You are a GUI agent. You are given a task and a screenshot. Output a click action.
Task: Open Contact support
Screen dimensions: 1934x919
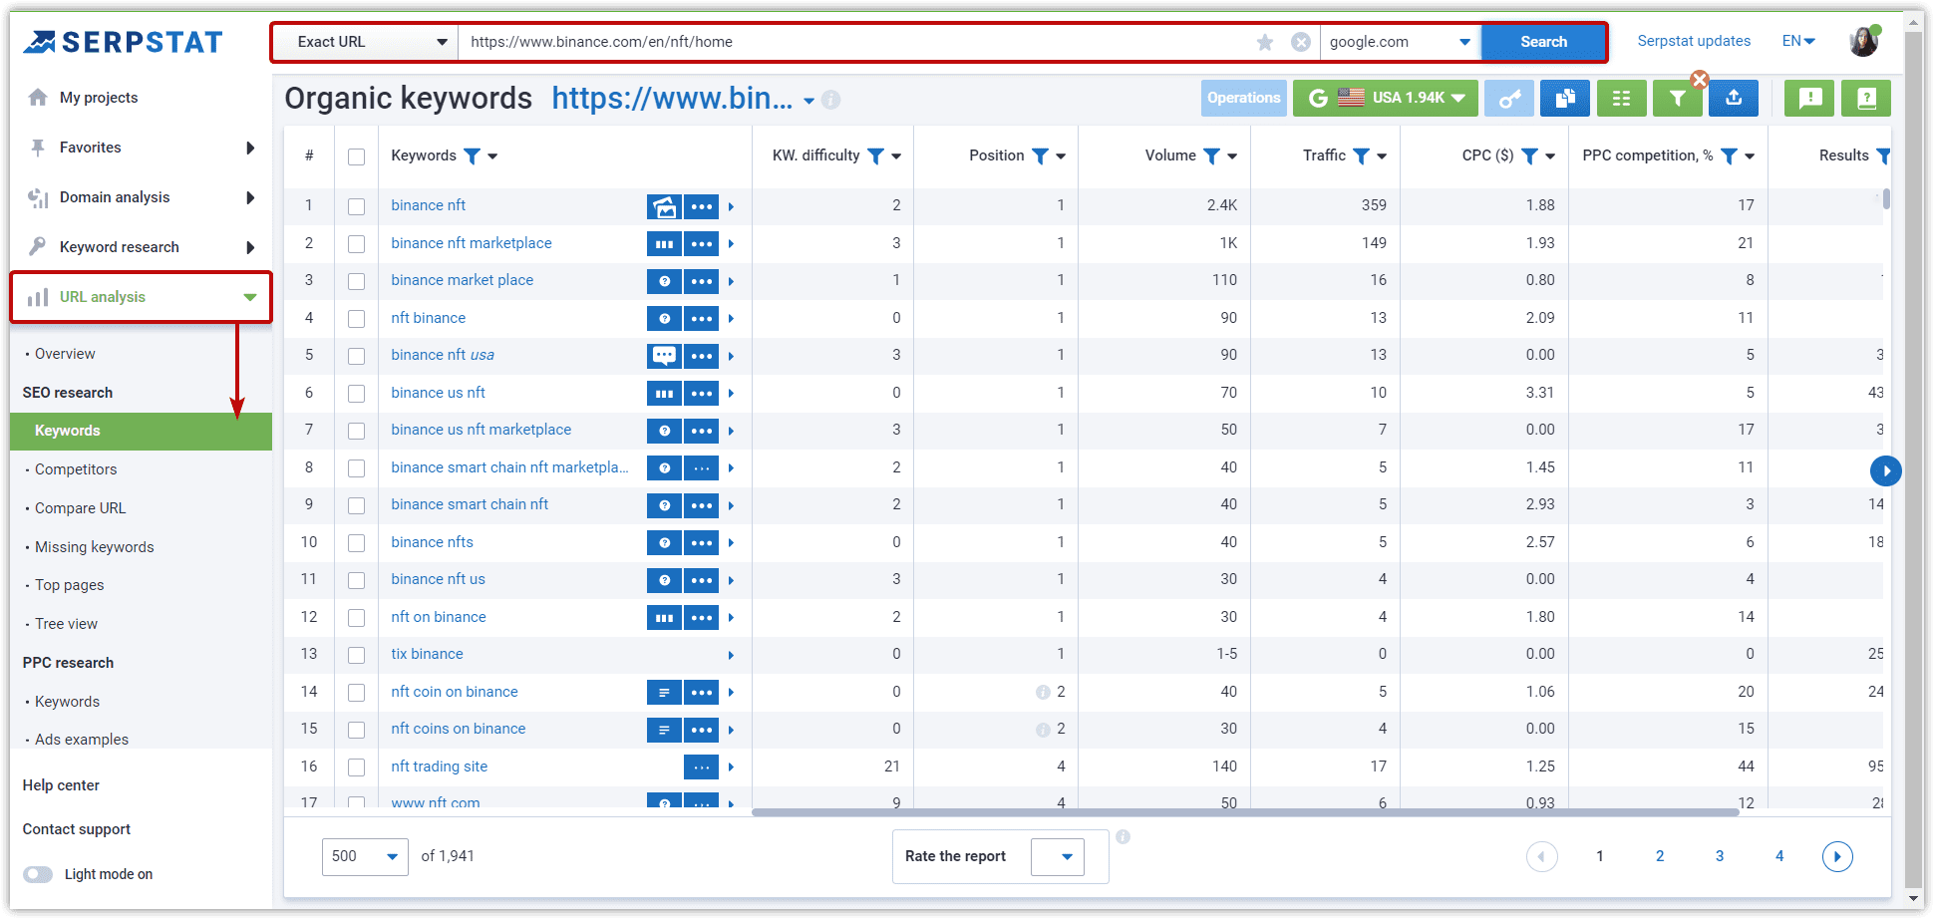(77, 829)
